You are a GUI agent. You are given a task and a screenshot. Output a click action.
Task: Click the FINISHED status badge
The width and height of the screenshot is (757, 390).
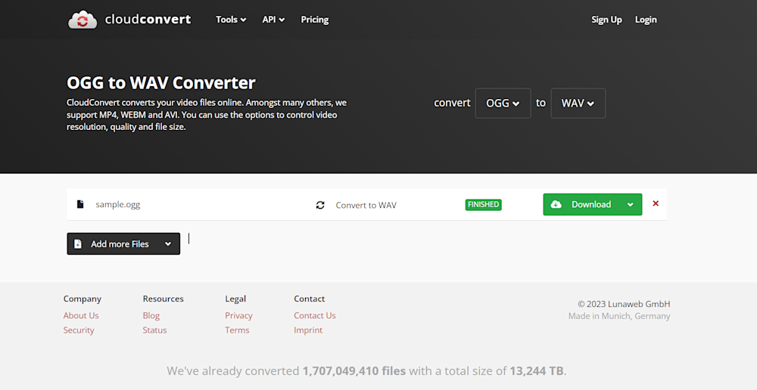483,204
